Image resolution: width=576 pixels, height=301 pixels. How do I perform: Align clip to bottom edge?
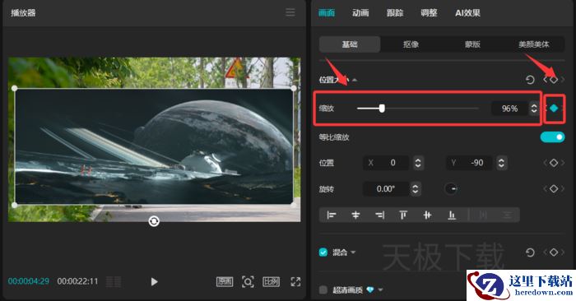tap(452, 215)
